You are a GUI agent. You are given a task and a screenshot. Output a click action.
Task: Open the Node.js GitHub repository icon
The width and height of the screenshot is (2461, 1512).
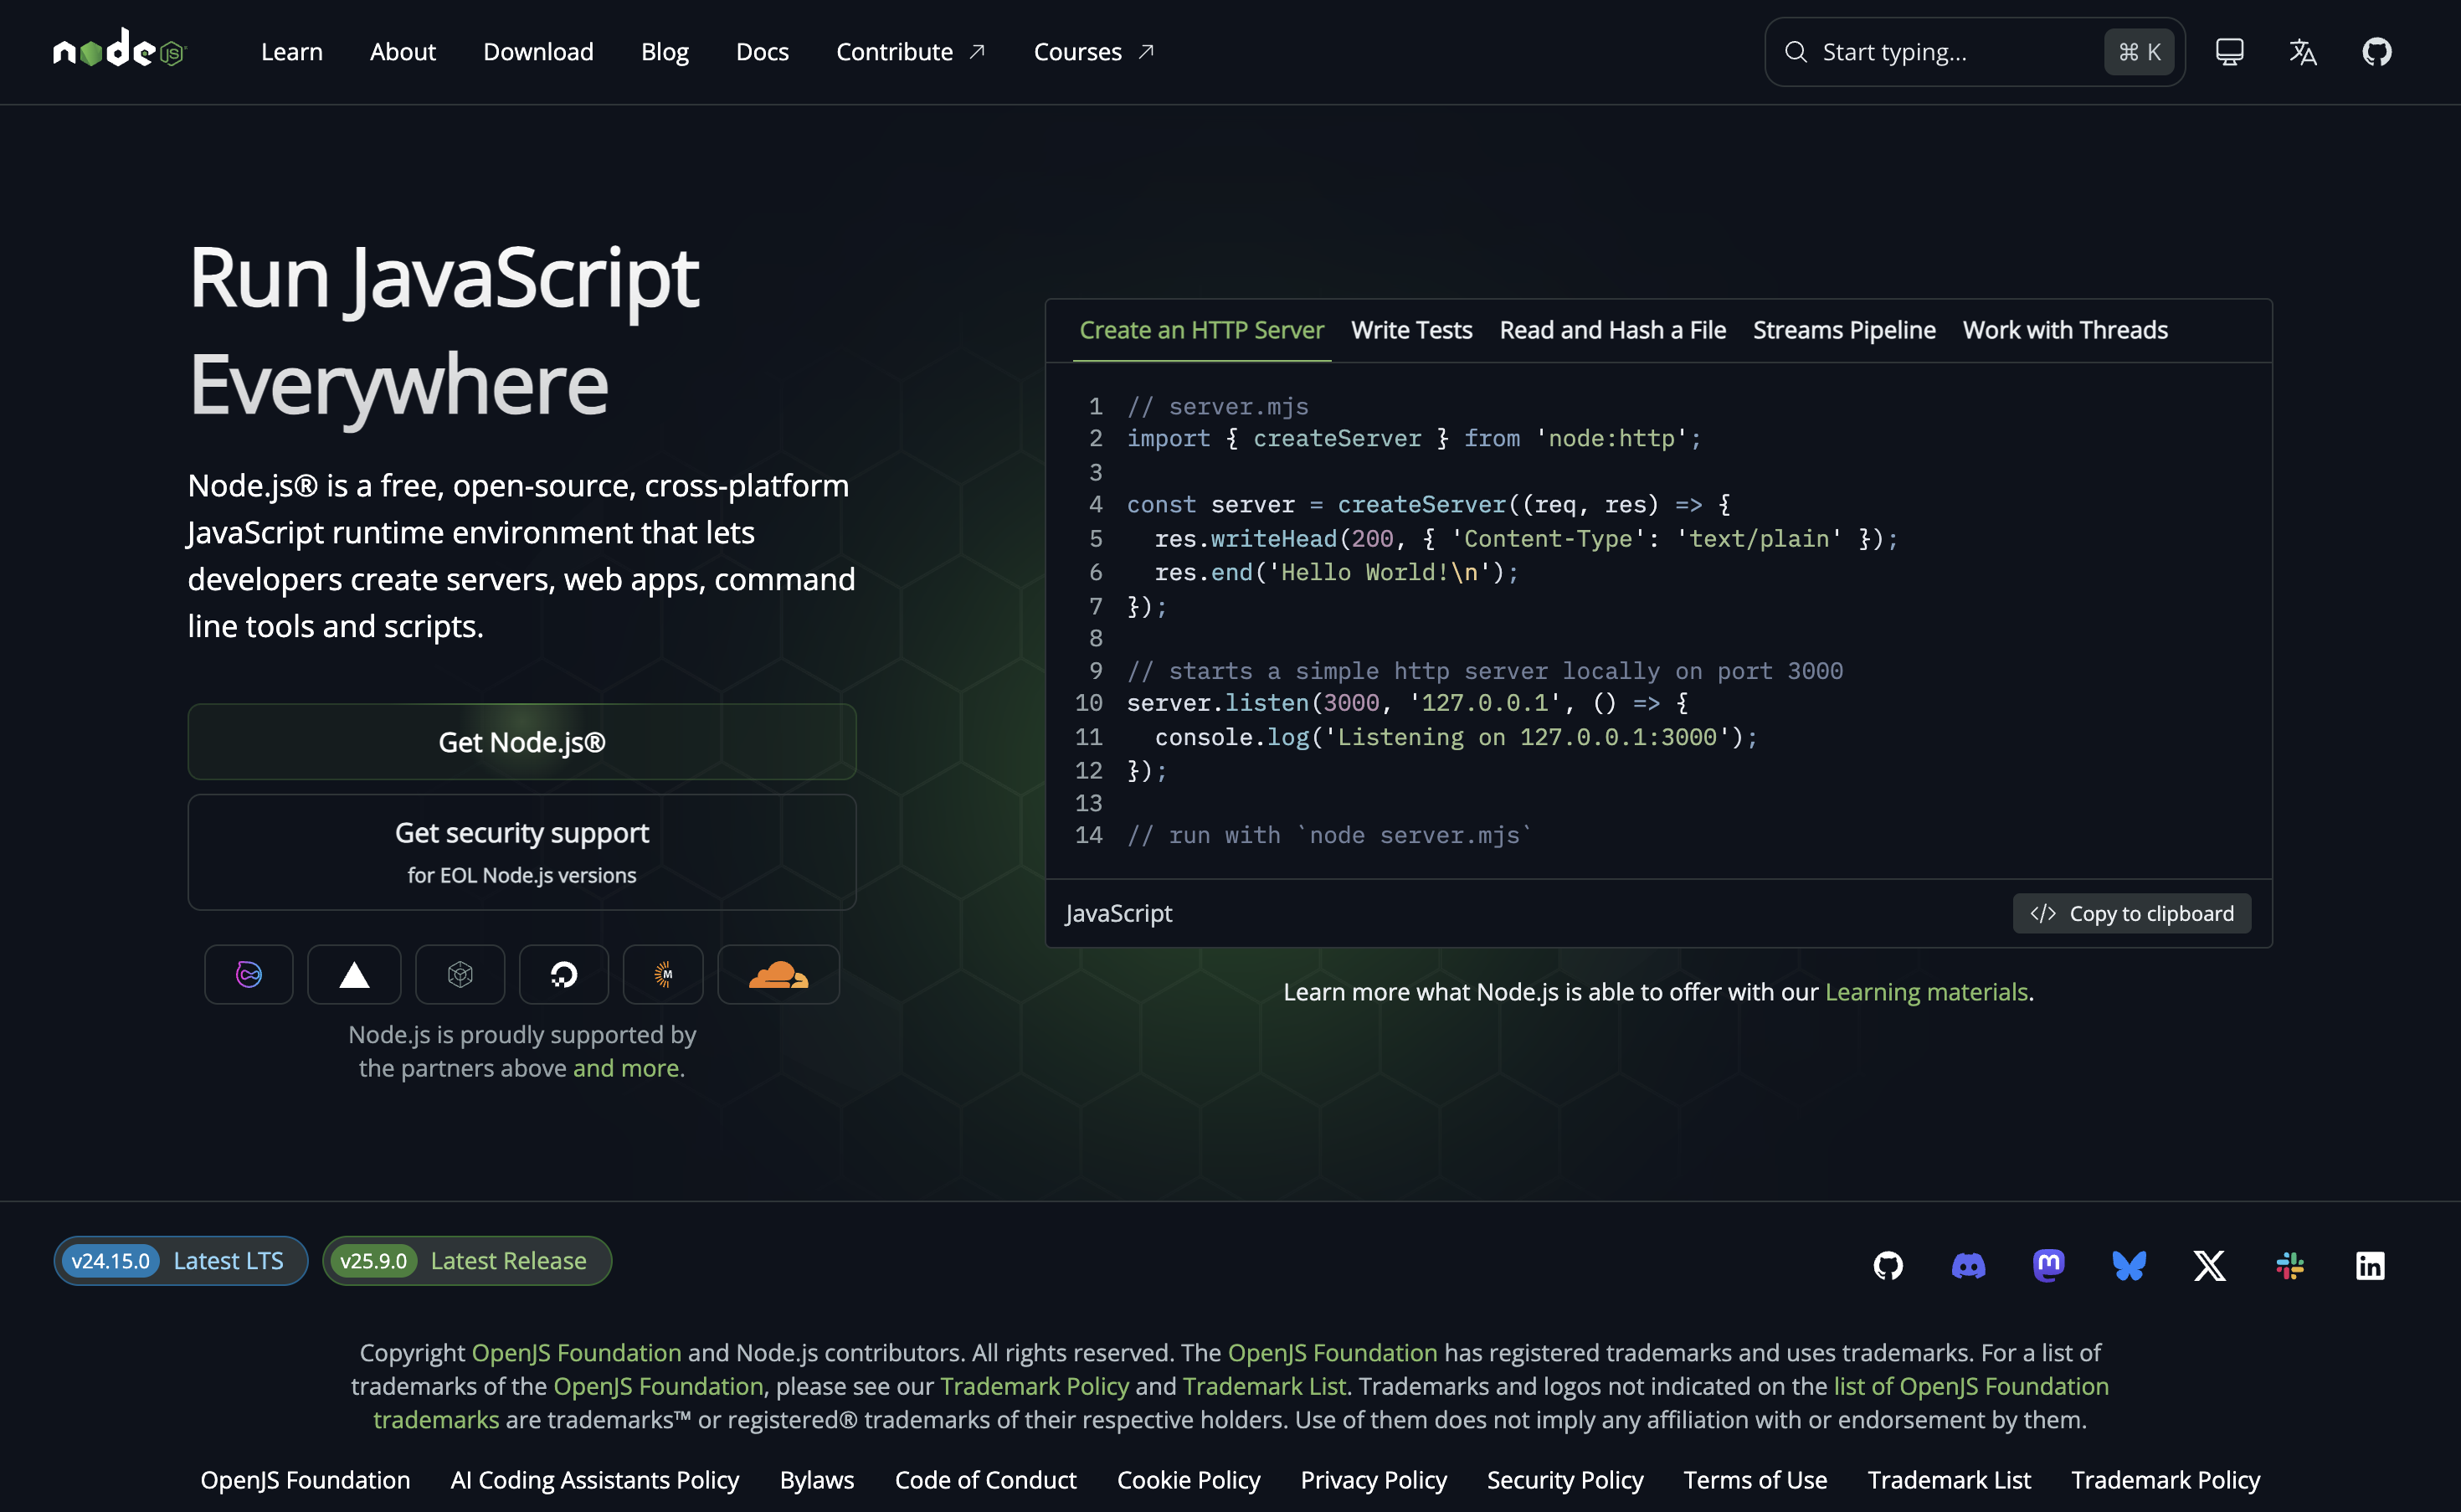tap(2377, 51)
